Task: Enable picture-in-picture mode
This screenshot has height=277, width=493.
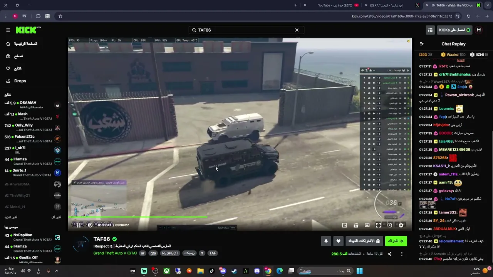Action: [345, 225]
